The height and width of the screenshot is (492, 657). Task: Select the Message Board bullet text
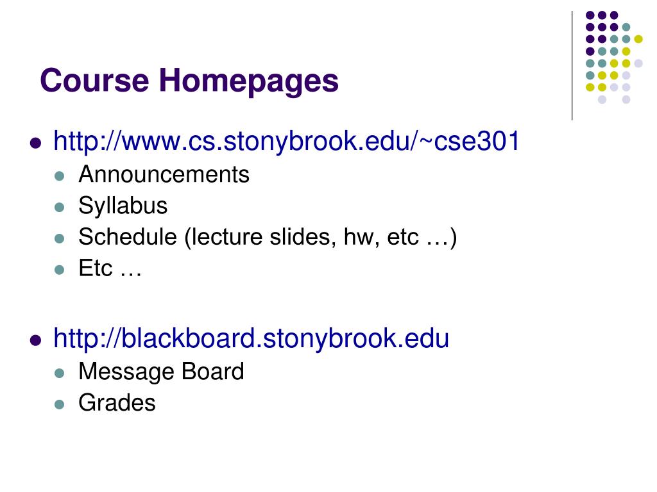(161, 372)
